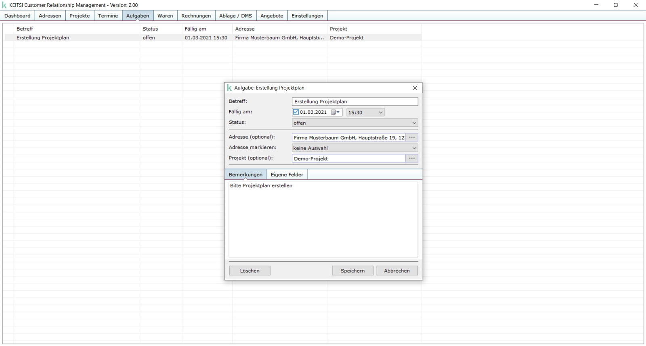The width and height of the screenshot is (646, 346).
Task: Click the Demo-Projekt cell in task list
Action: pos(346,38)
